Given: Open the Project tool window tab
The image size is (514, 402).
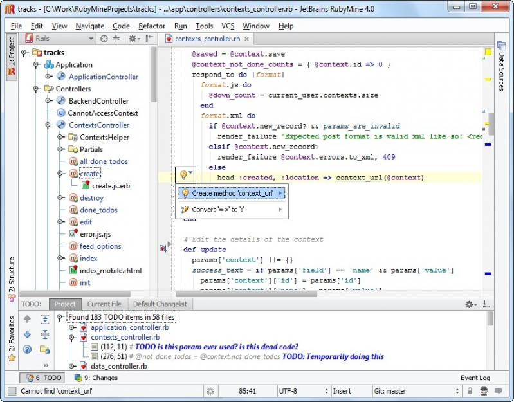Looking at the screenshot, I should 12,56.
